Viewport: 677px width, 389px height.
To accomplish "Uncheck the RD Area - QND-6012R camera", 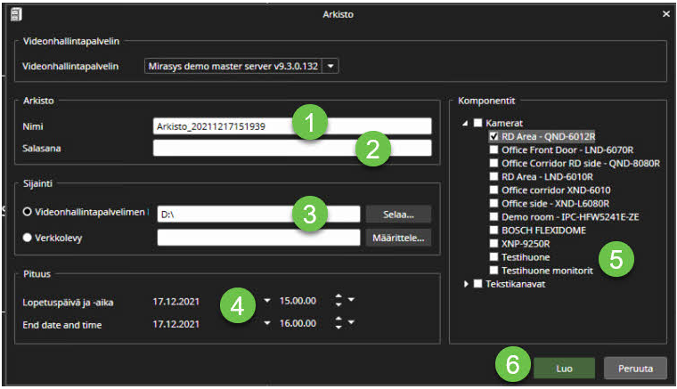I will [494, 137].
